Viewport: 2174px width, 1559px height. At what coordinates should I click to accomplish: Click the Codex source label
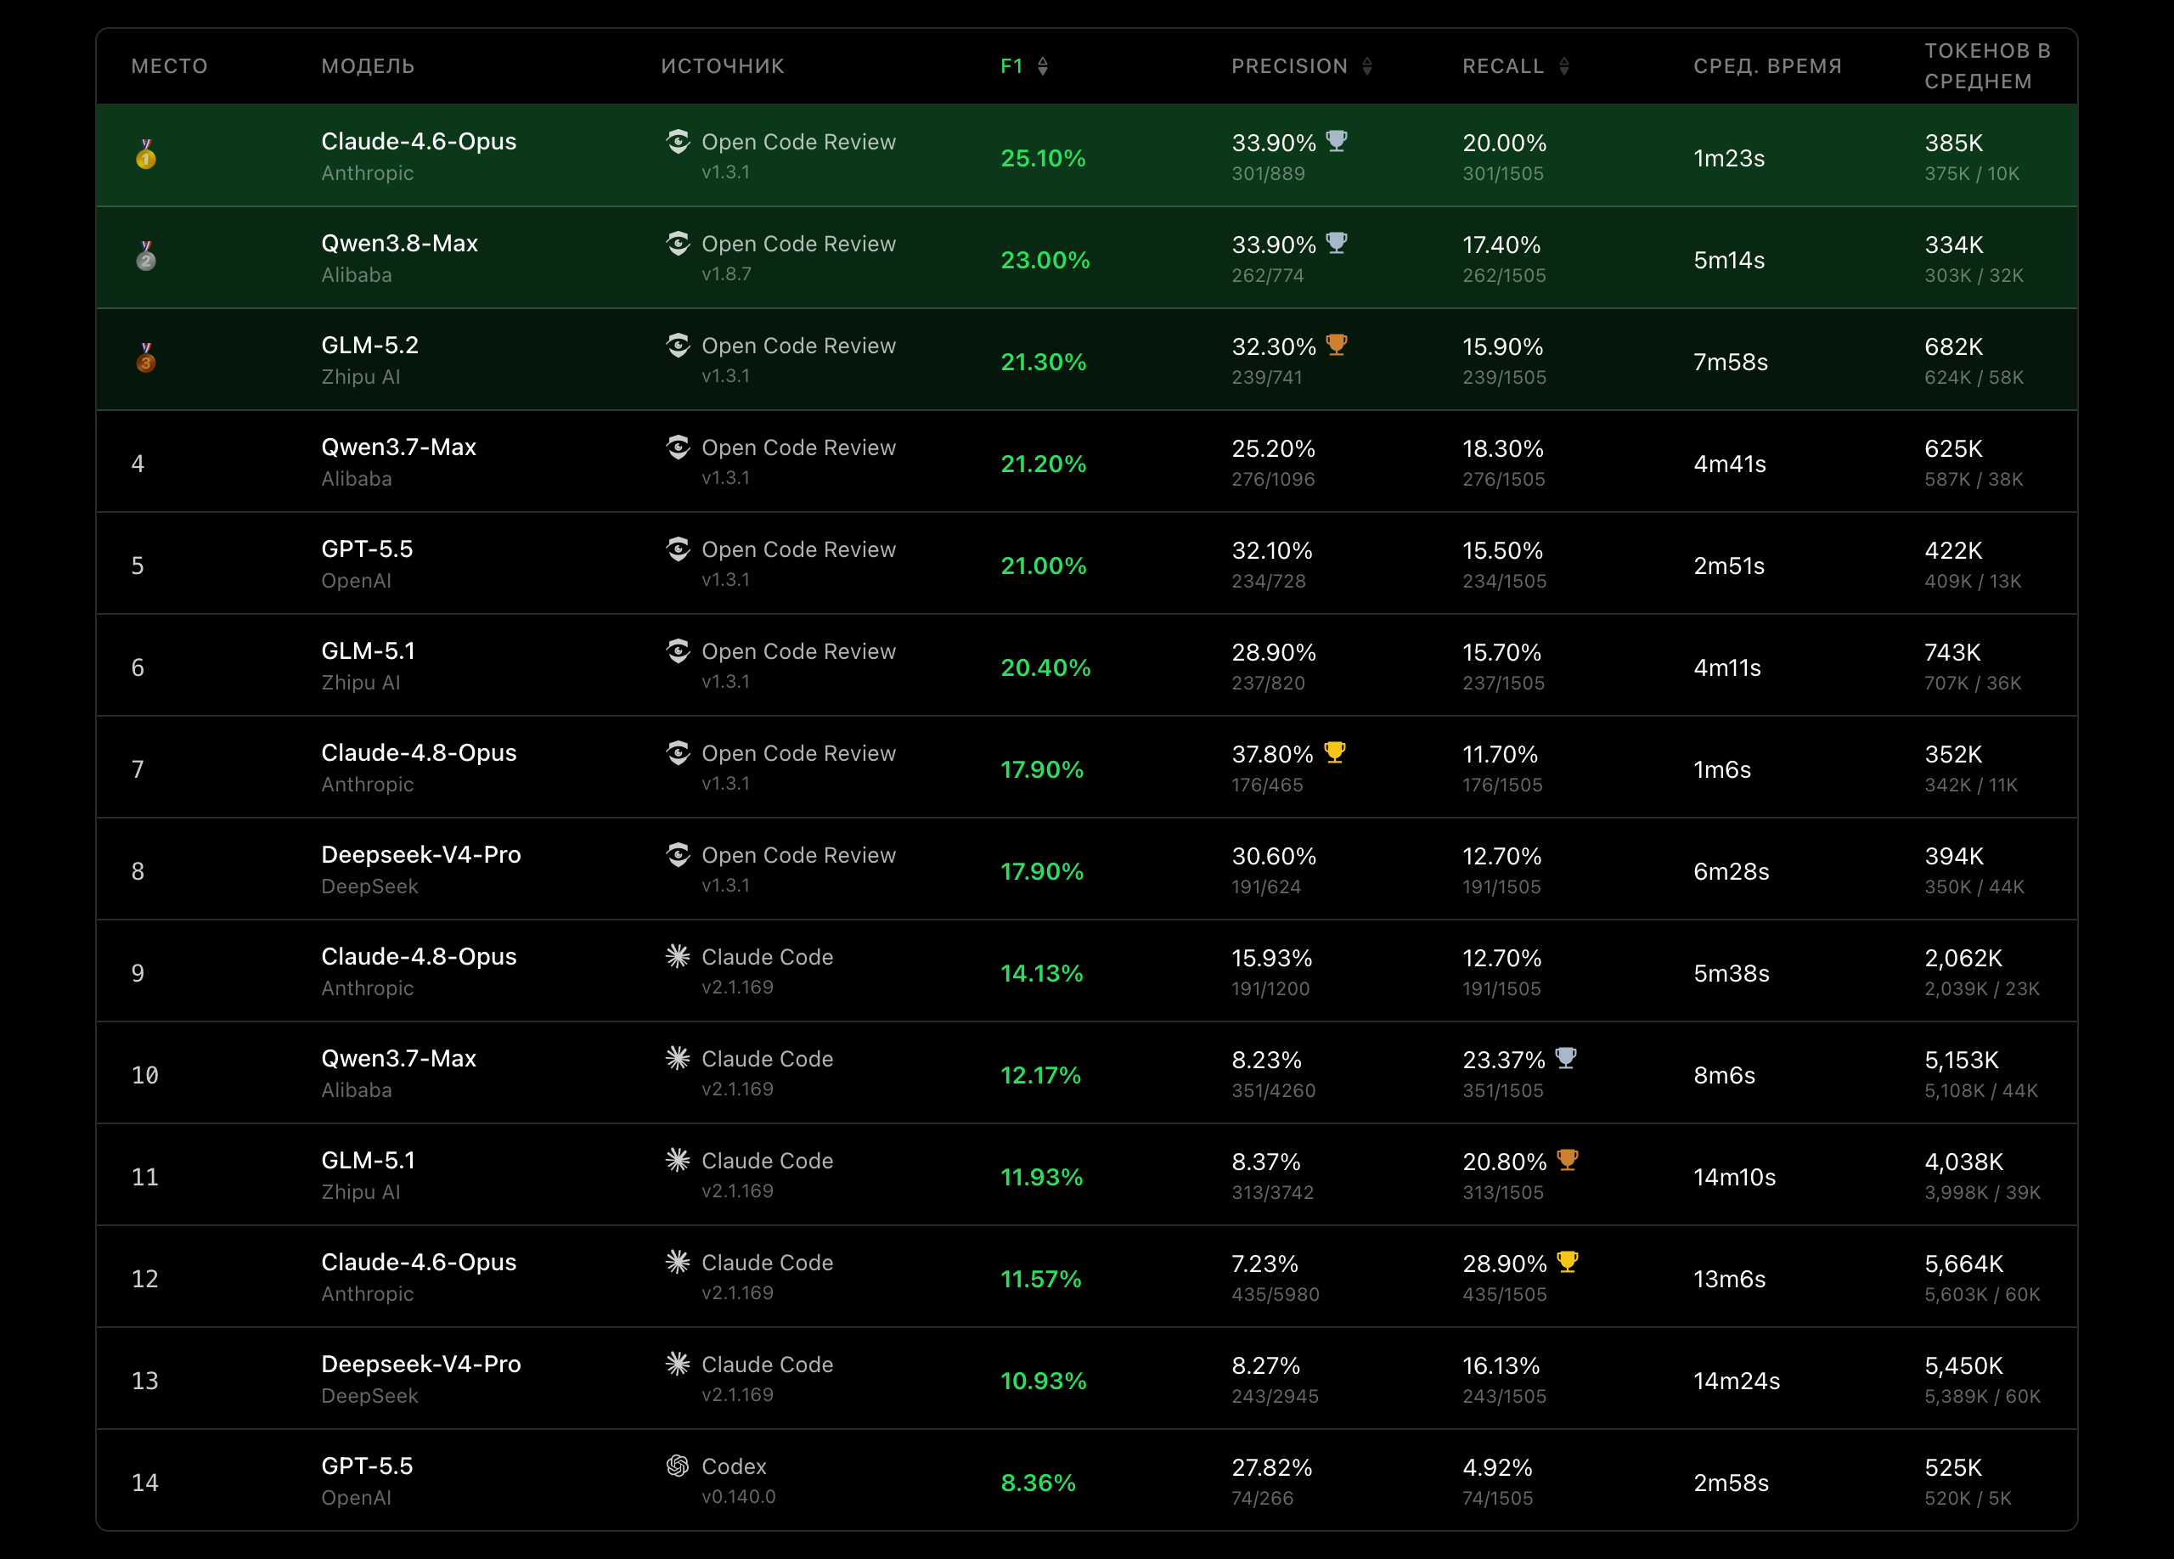[x=735, y=1466]
